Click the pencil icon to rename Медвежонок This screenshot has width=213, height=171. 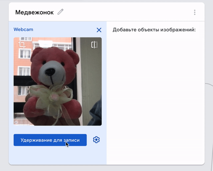pyautogui.click(x=60, y=12)
